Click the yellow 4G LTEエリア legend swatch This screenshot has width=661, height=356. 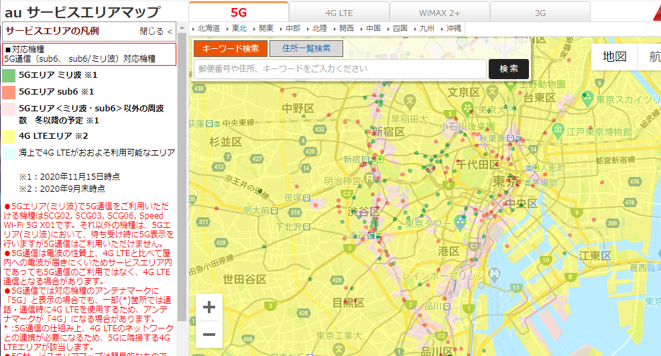pyautogui.click(x=9, y=136)
